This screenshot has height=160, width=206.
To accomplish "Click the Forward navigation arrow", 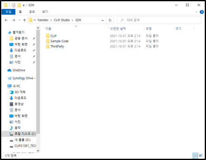I will click(x=14, y=20).
